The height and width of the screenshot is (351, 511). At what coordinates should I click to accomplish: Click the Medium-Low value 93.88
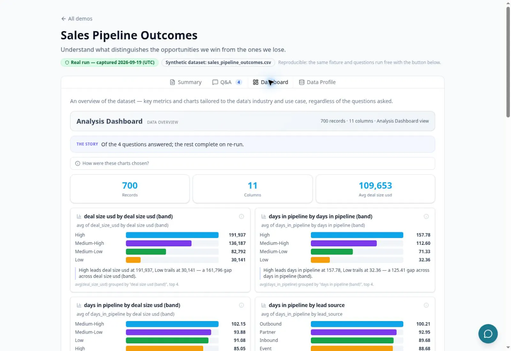(240, 332)
